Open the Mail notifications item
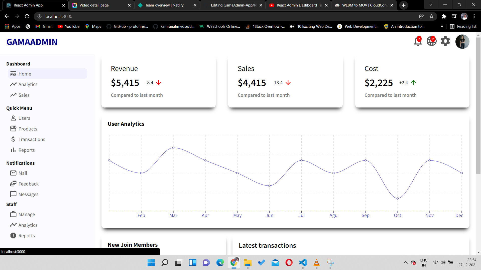The height and width of the screenshot is (270, 481). 22,173
